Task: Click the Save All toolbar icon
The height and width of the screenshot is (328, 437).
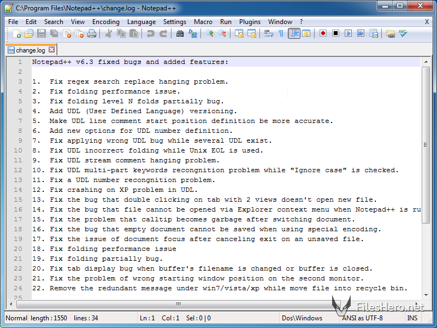Action: click(54, 34)
